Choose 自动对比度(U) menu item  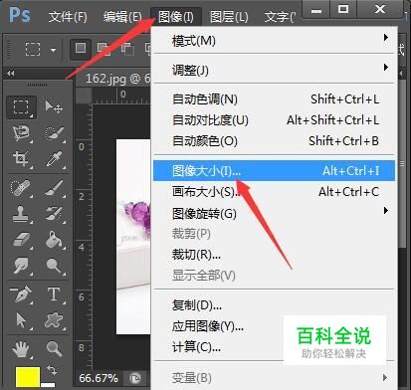pyautogui.click(x=275, y=120)
